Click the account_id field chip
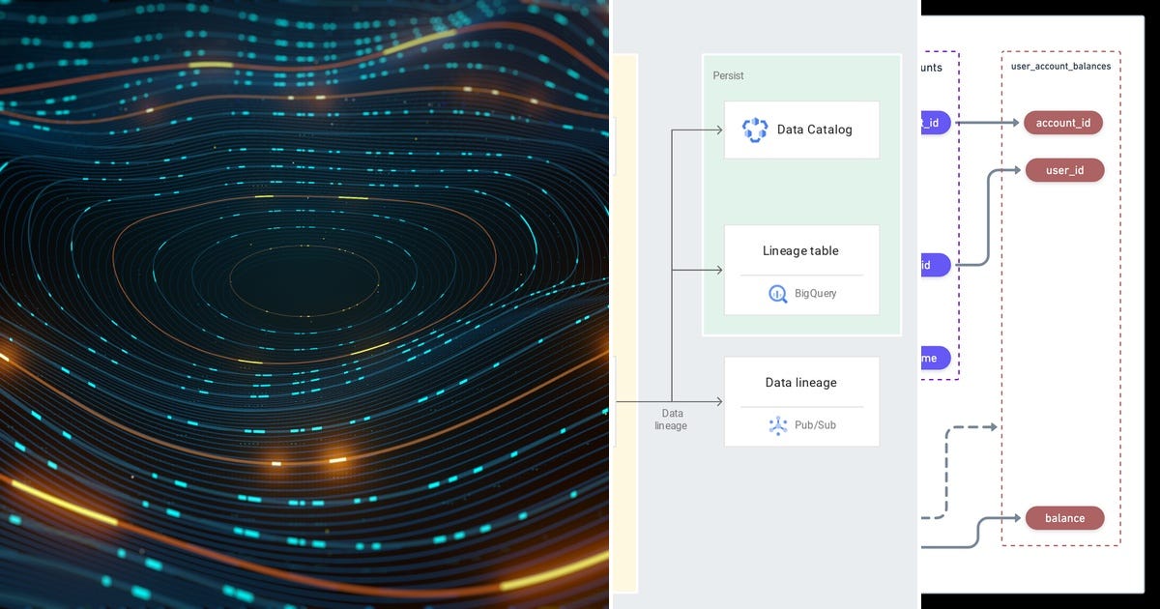The width and height of the screenshot is (1160, 609). click(1063, 123)
